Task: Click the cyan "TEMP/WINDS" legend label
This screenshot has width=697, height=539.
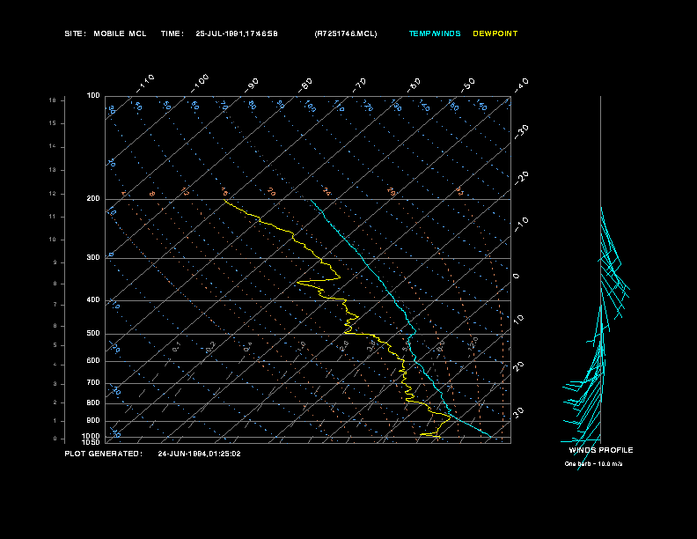Action: (x=435, y=33)
